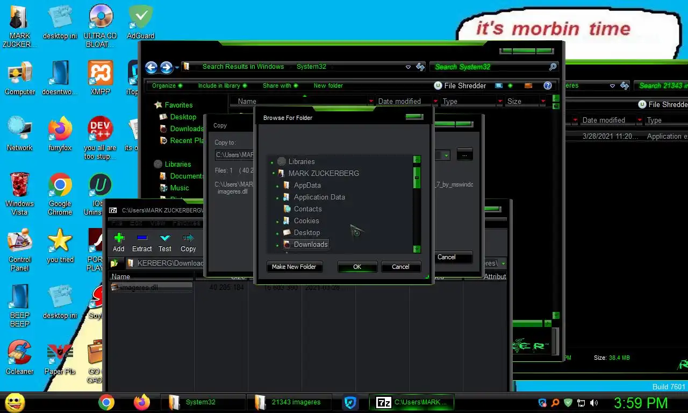Launch Firefox from the taskbar
The image size is (688, 413).
(x=142, y=402)
